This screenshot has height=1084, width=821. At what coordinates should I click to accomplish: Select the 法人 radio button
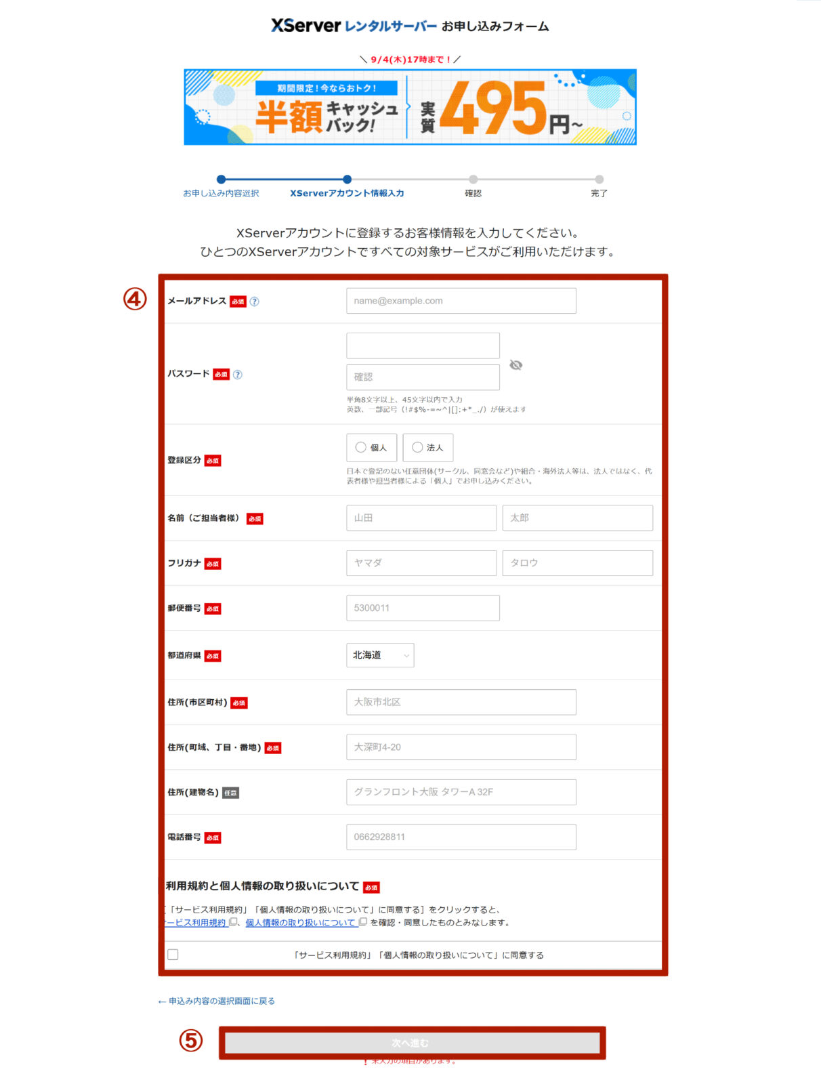417,447
